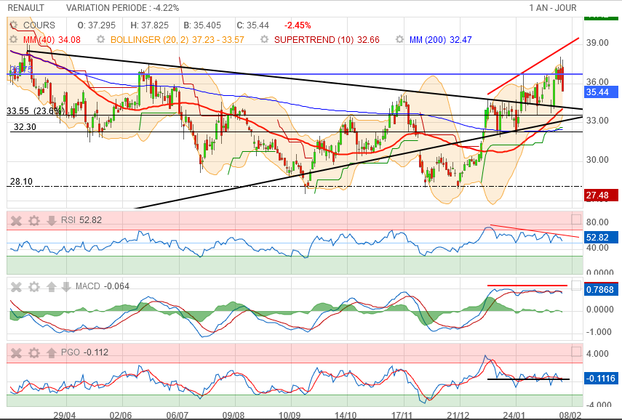Click the 09/08 date on the axis
Viewport: 622px width, 420px height.
[234, 415]
